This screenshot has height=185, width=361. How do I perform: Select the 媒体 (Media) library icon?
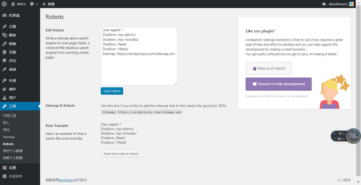pos(6,35)
